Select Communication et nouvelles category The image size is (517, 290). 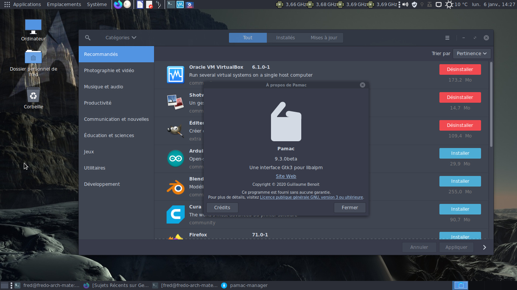tap(116, 119)
